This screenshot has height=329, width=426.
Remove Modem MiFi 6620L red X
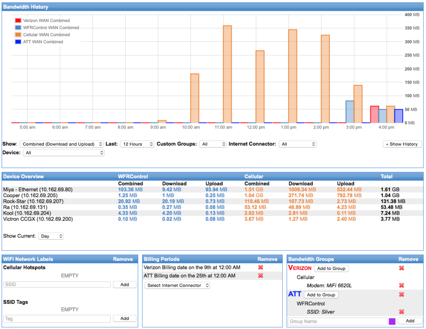401,285
